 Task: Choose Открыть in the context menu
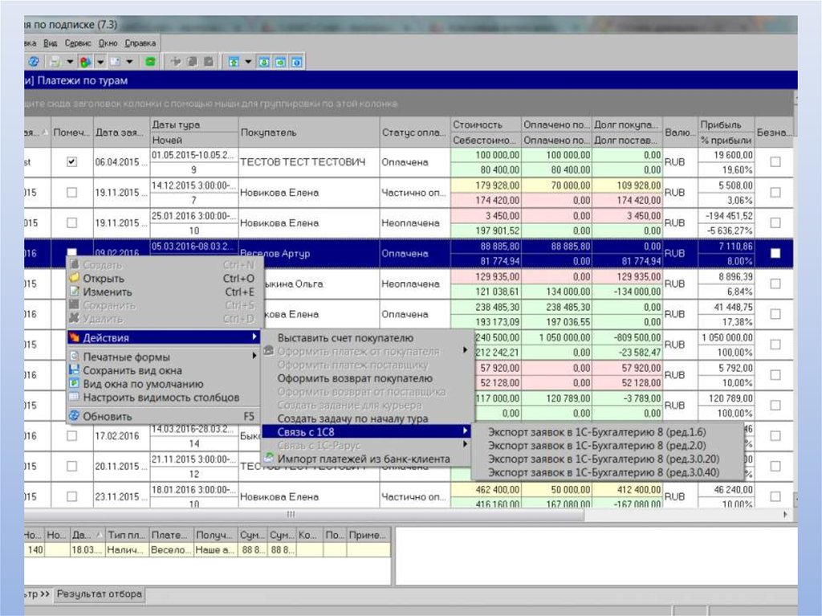click(164, 278)
